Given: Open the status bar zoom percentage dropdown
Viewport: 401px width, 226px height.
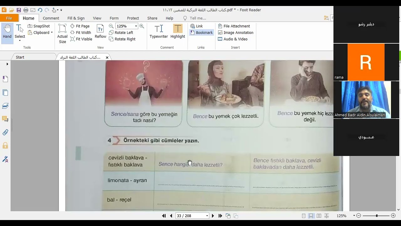Looking at the screenshot, I should coord(354,216).
